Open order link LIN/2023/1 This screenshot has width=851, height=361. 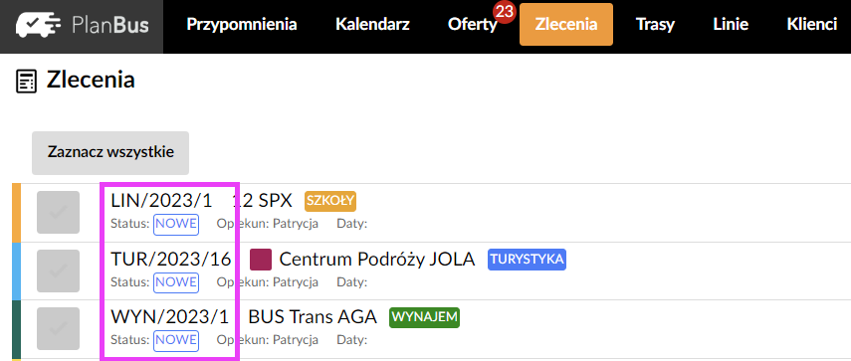161,201
